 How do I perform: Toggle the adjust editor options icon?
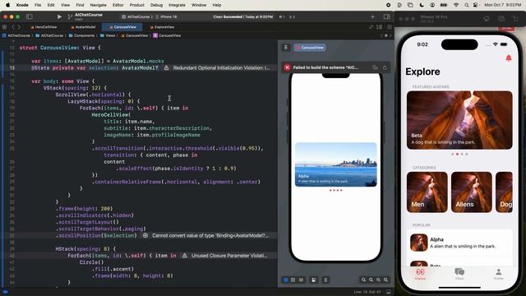tap(380, 27)
